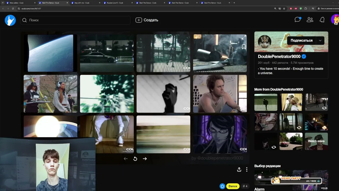Close the Мои лайки - Coub tab
The height and width of the screenshot is (191, 339).
click(x=35, y=3)
